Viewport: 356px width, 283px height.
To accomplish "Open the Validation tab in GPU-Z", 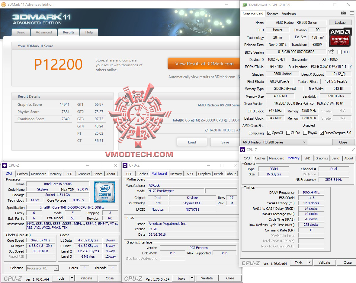I will tap(289, 14).
